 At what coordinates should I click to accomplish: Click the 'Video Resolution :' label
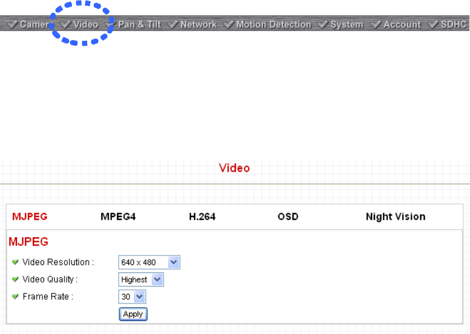click(x=58, y=262)
